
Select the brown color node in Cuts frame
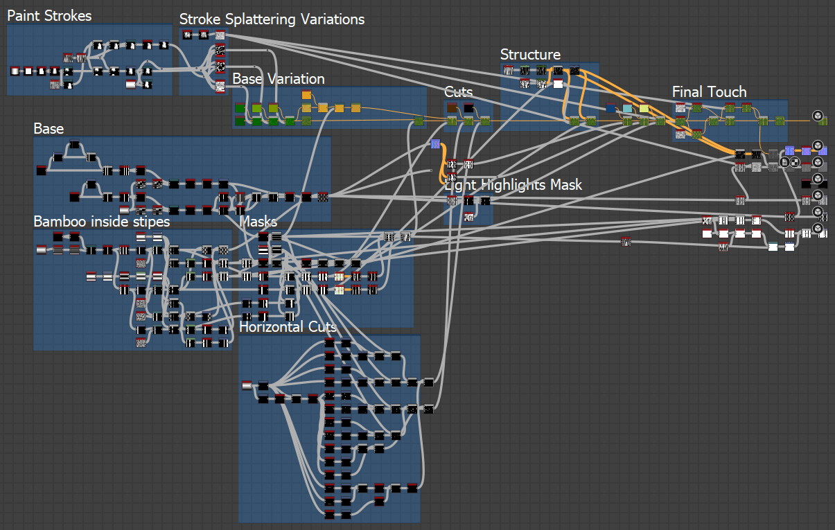pyautogui.click(x=452, y=107)
